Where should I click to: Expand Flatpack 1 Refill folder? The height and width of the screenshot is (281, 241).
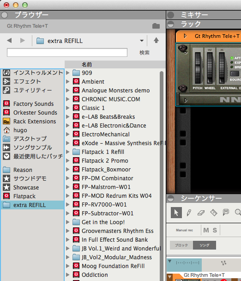coord(68,152)
